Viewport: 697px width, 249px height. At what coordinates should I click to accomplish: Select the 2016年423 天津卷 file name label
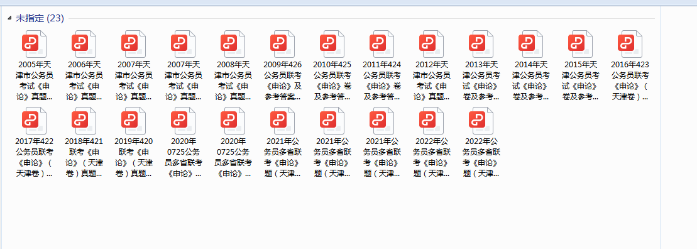[x=630, y=80]
